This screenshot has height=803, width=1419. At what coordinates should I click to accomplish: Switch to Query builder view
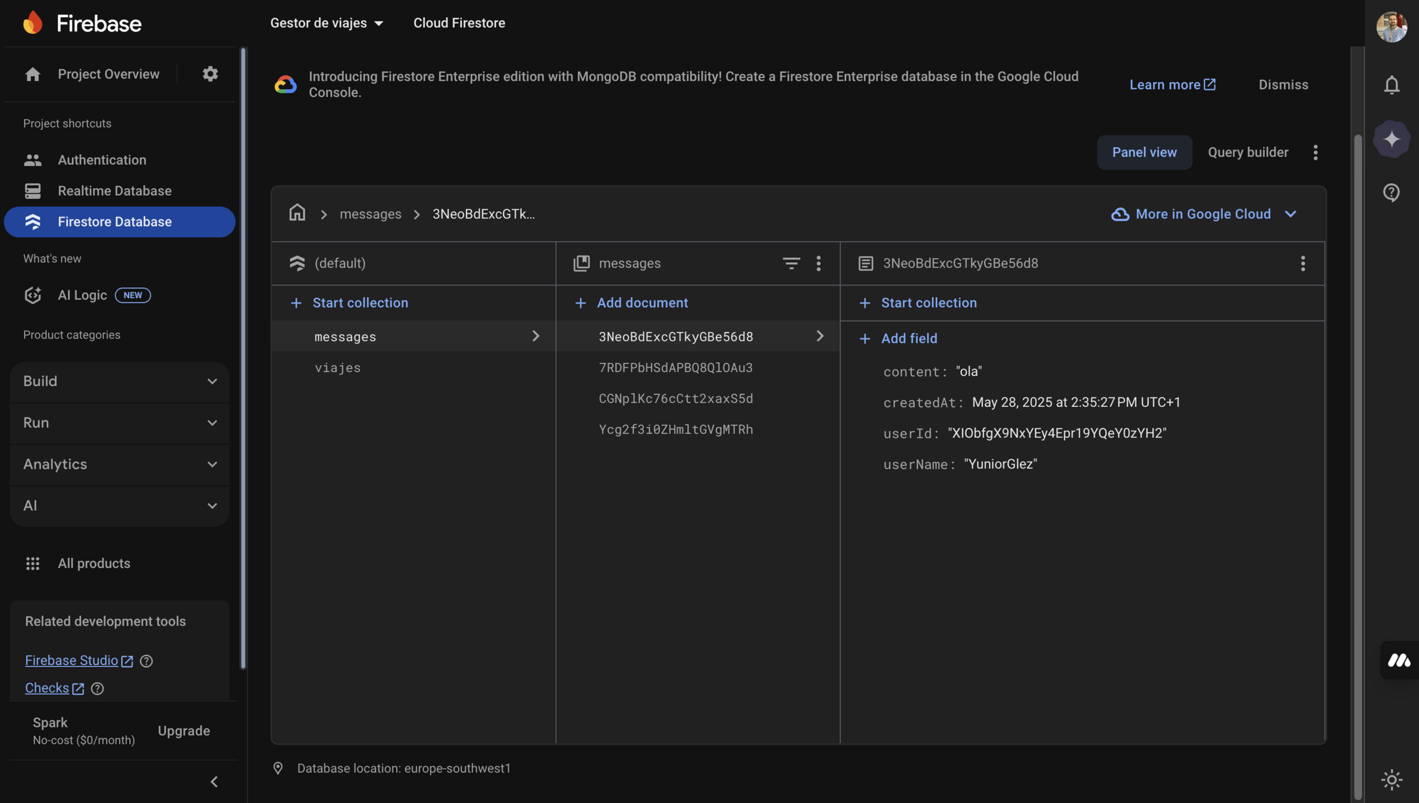pos(1248,152)
